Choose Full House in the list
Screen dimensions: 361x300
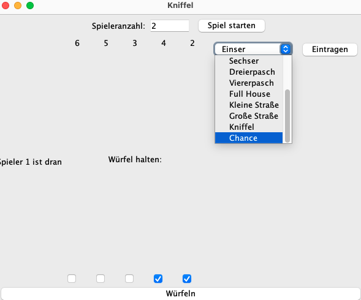(x=249, y=94)
